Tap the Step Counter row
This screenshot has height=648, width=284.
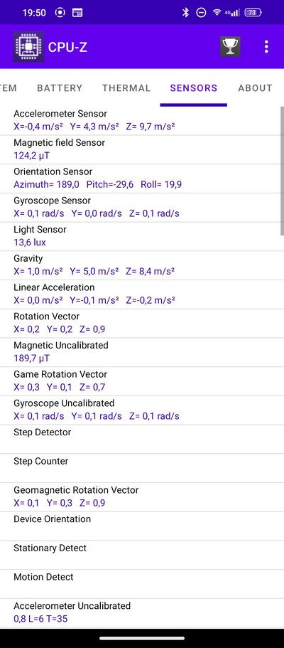(x=141, y=468)
